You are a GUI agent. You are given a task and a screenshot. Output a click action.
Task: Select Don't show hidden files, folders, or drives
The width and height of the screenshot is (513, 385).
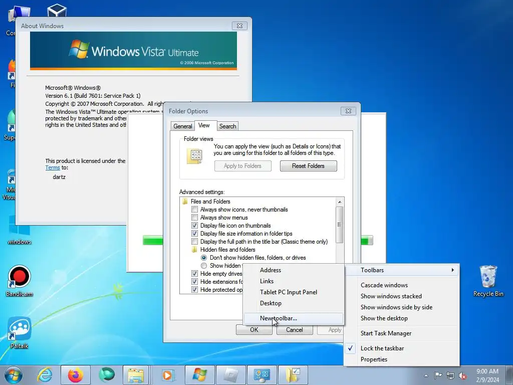click(204, 258)
